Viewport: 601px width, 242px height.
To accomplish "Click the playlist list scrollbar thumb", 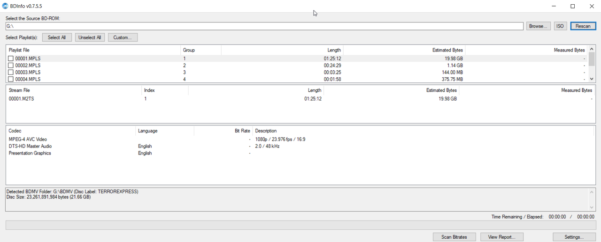I will pyautogui.click(x=592, y=59).
